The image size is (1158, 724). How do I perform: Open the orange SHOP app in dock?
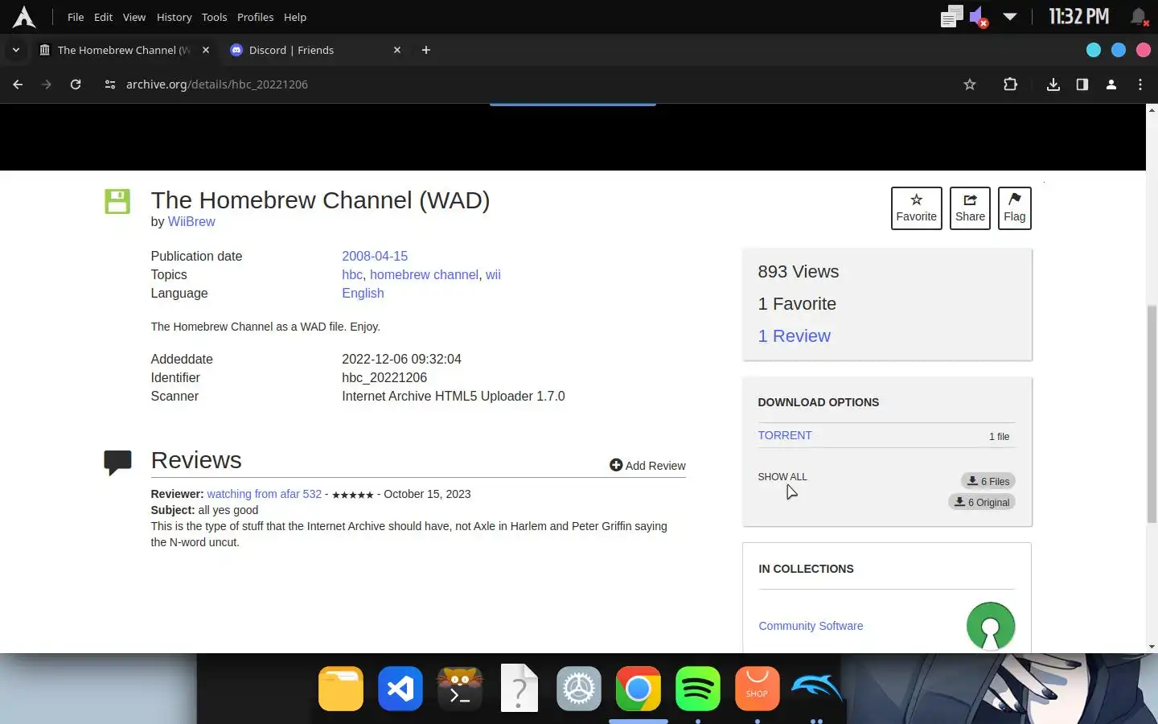click(x=758, y=689)
